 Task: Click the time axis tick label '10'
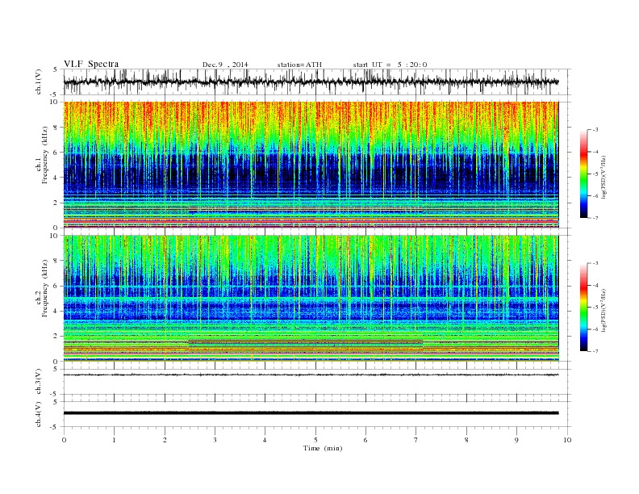click(x=567, y=440)
